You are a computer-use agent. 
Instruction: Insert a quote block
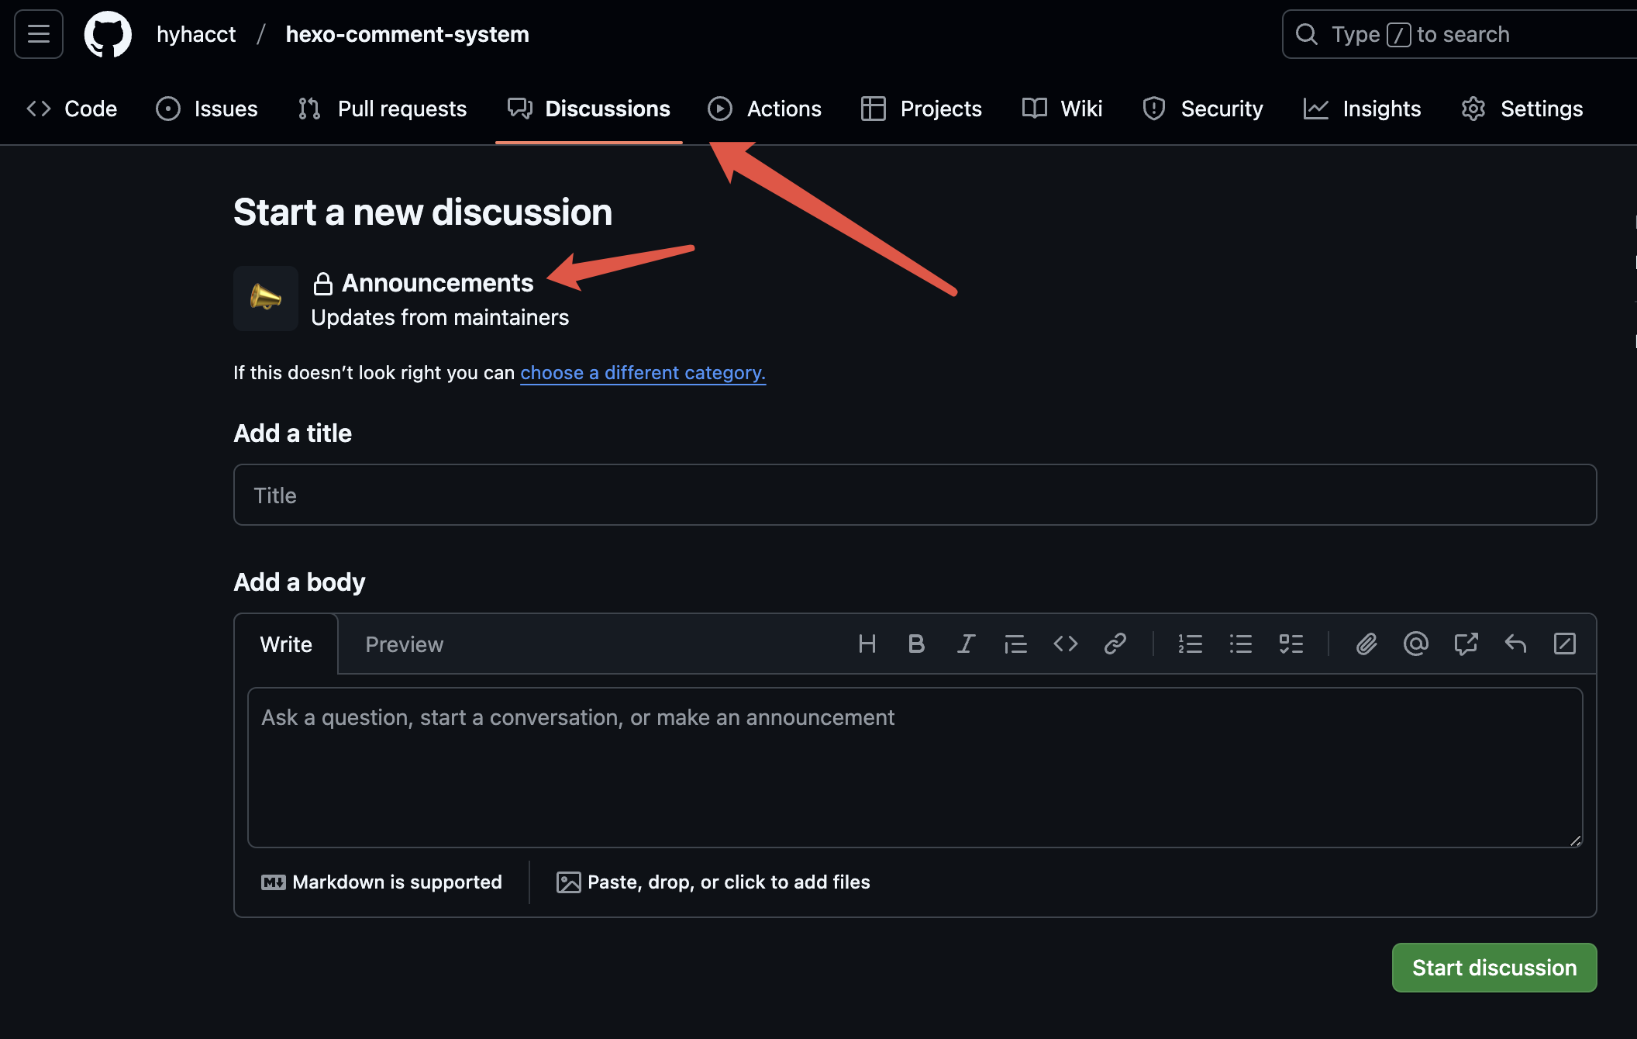[x=1015, y=644]
